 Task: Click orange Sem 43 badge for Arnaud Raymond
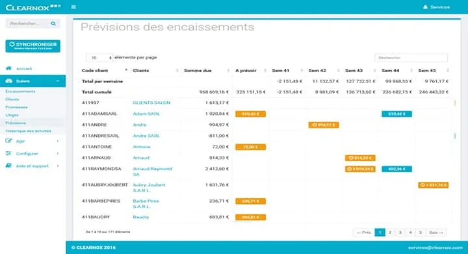pos(360,169)
